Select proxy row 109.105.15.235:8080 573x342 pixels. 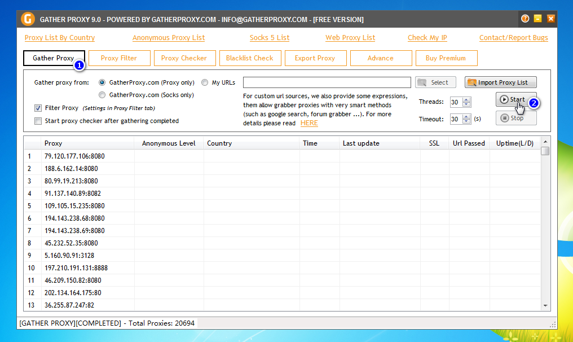[x=282, y=206]
